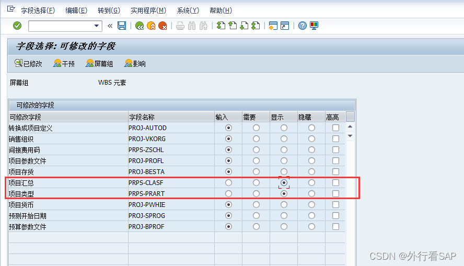
Task: Click the 字段名称 column header
Action: tap(171, 117)
